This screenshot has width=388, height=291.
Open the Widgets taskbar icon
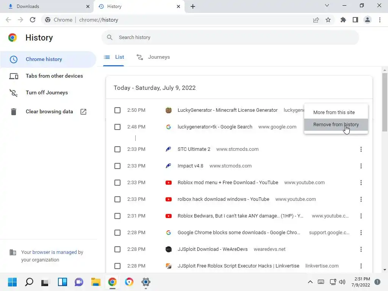click(62, 282)
